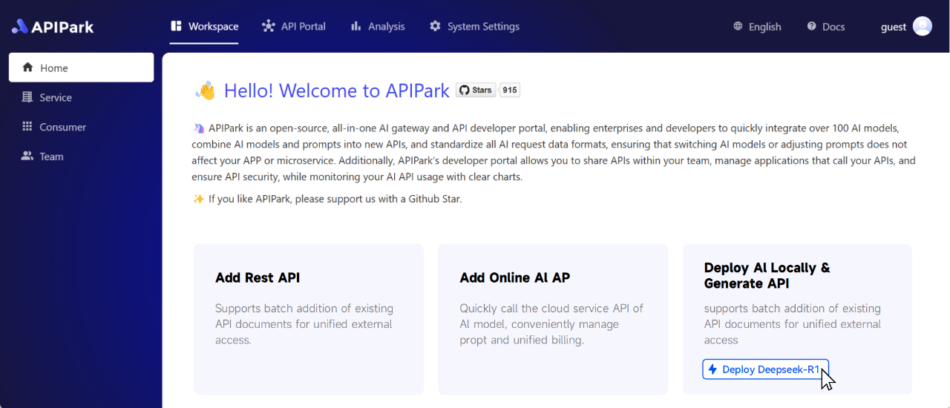Open the Add Rest API card

308,319
